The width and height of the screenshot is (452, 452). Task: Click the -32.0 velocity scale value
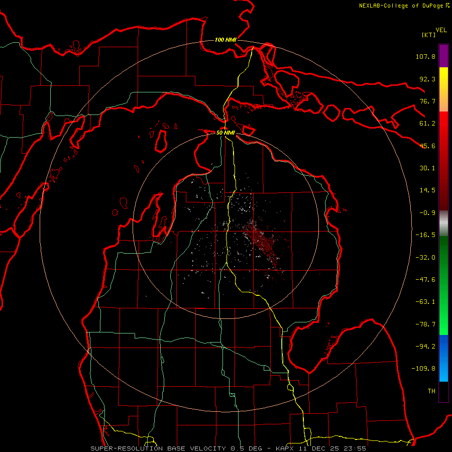pos(425,258)
